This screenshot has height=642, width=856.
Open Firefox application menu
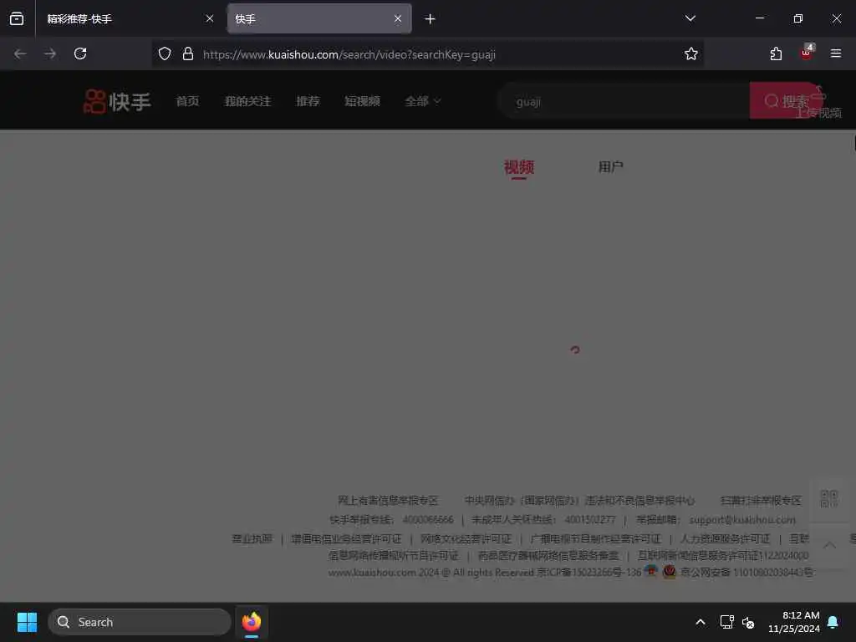click(836, 53)
